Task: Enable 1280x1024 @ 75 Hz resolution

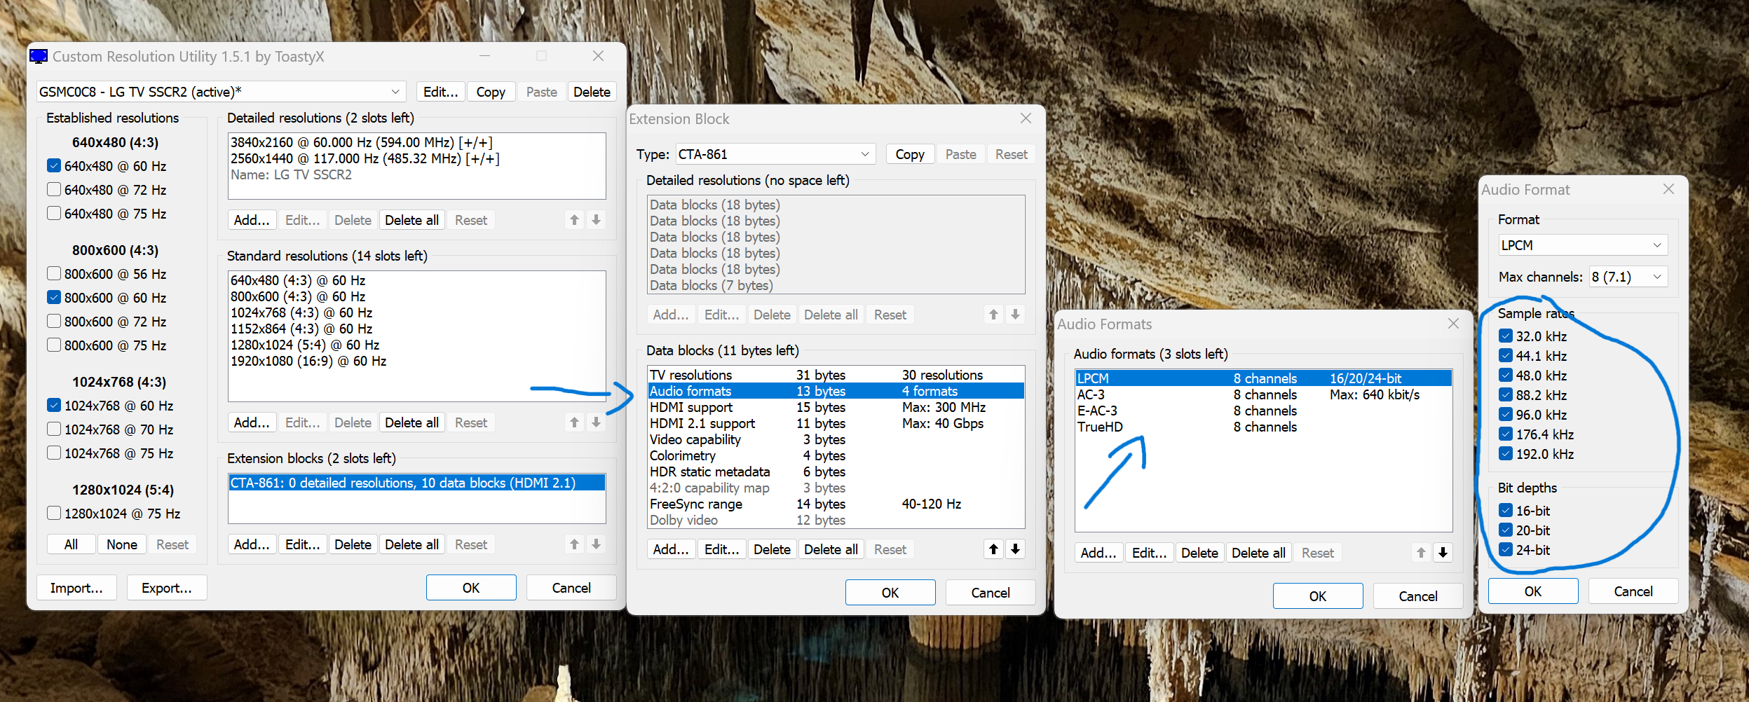Action: [x=54, y=513]
